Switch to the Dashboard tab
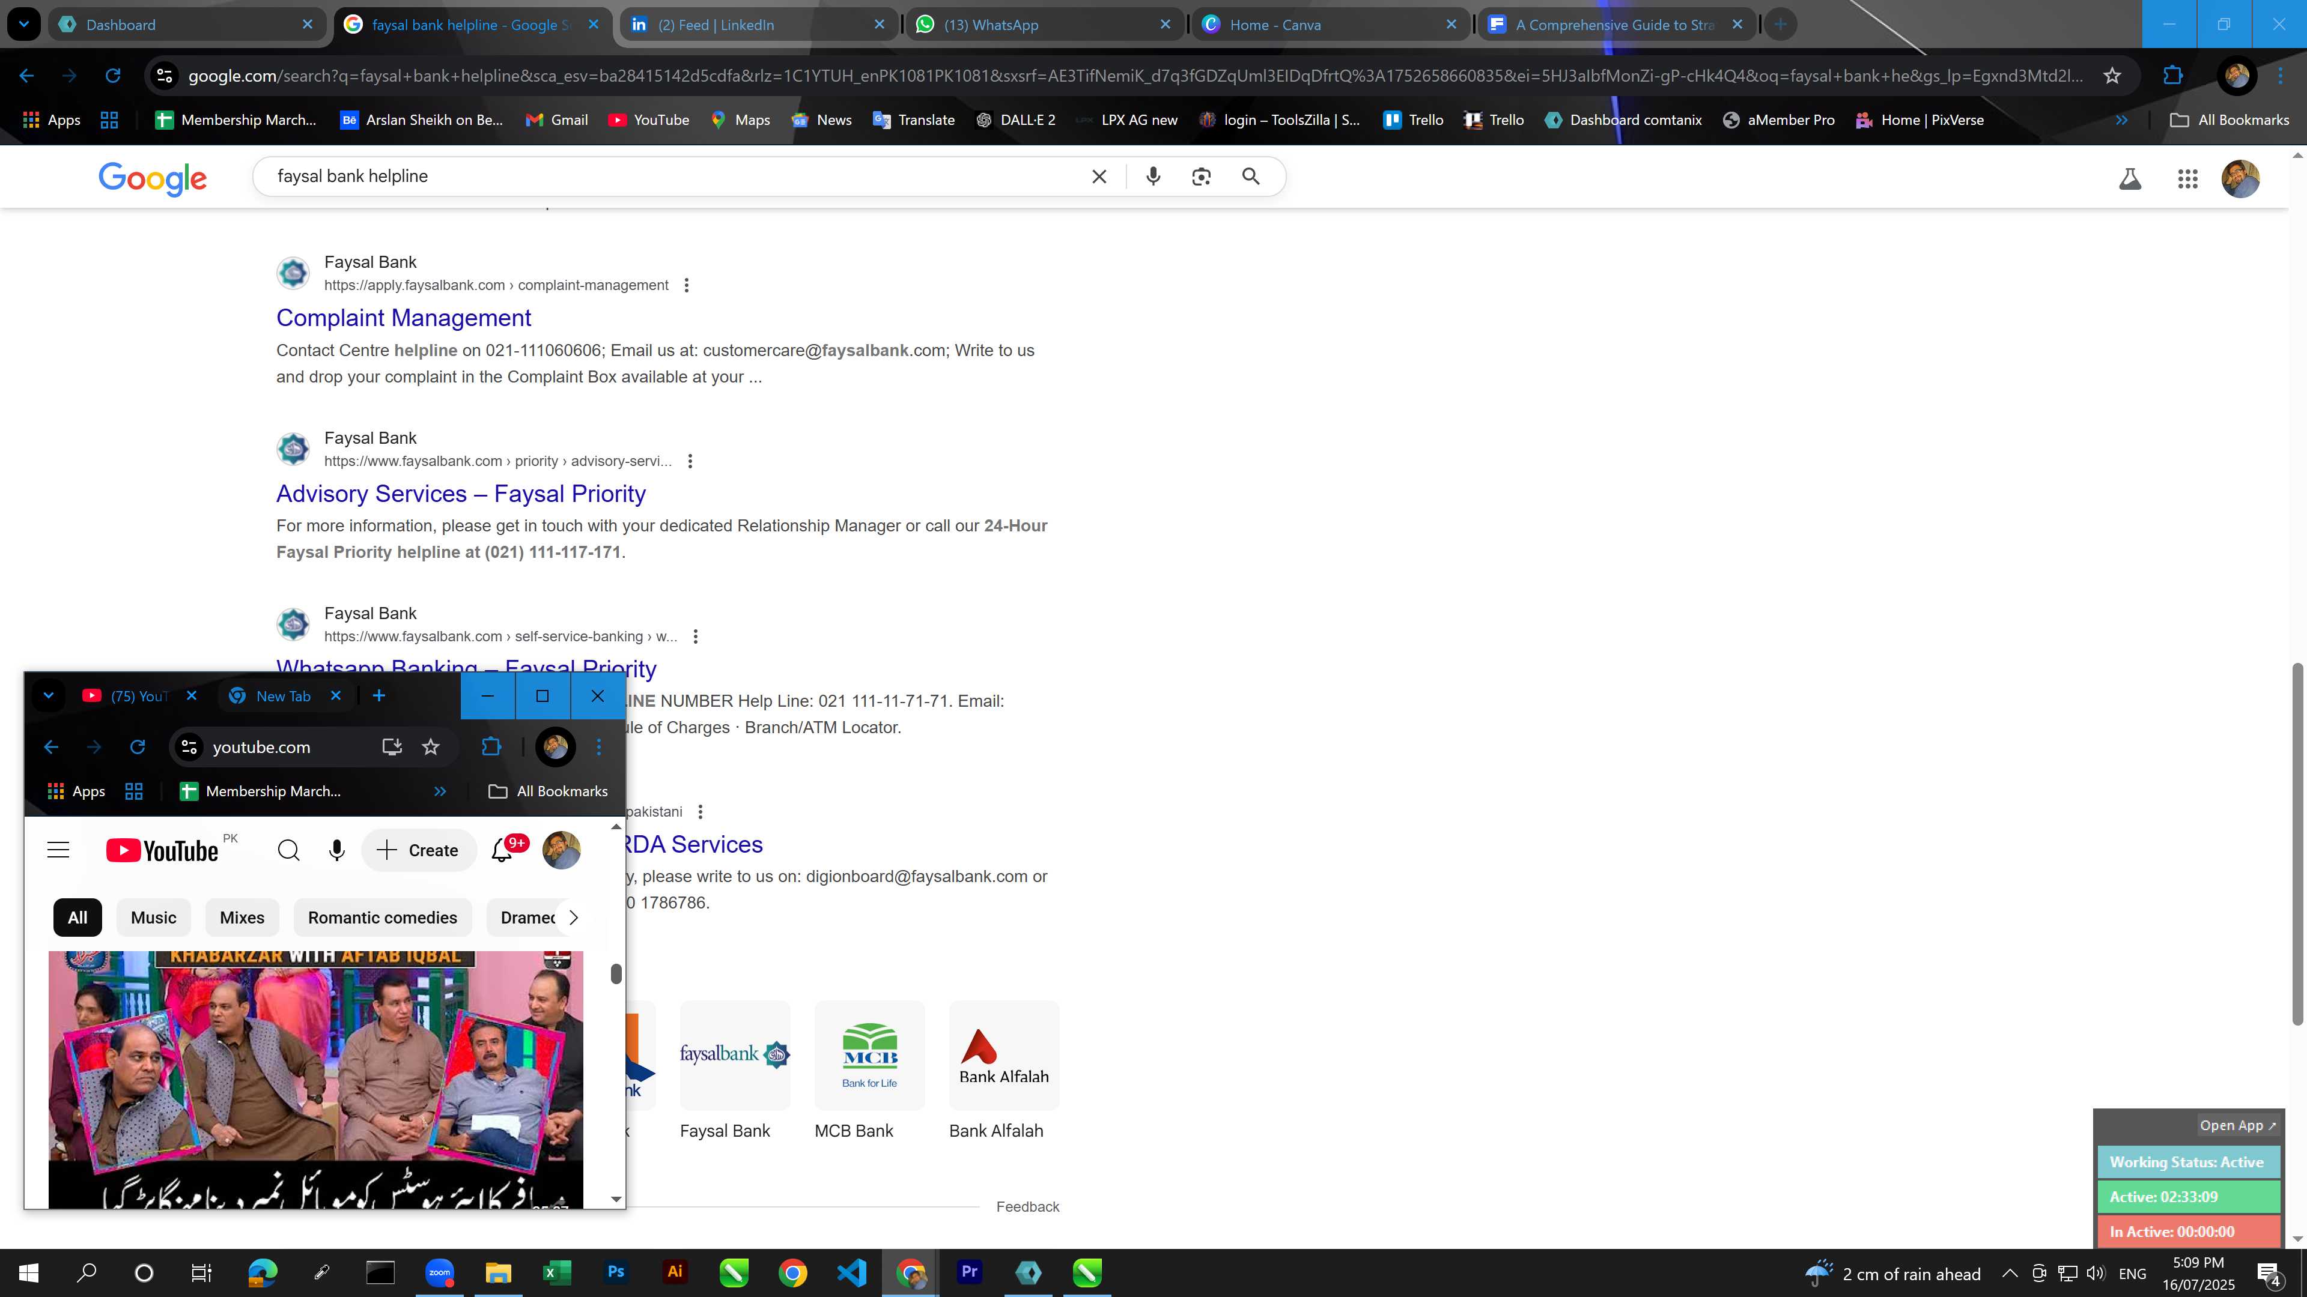Screen dimensions: 2307x1297 coord(186,24)
